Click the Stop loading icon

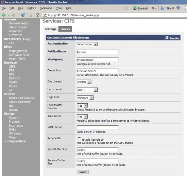(30, 15)
